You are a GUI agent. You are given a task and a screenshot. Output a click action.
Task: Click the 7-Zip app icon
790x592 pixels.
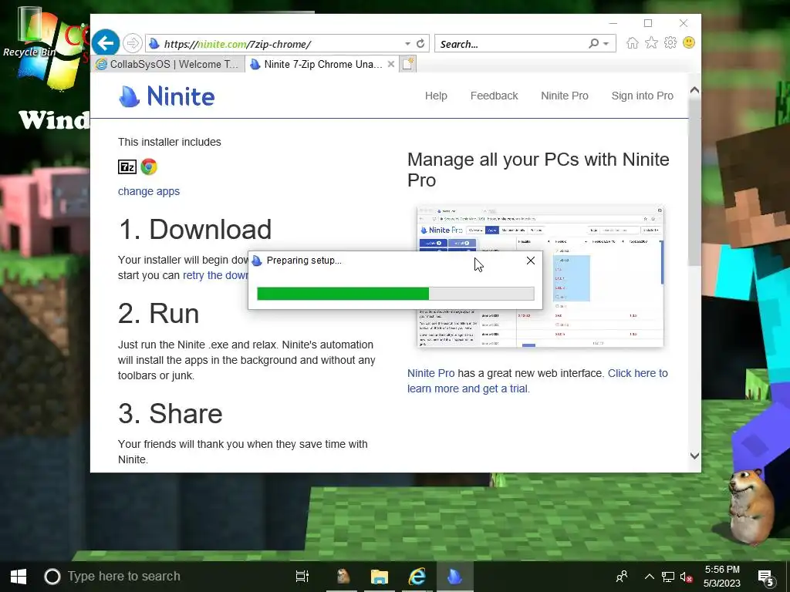coord(127,166)
